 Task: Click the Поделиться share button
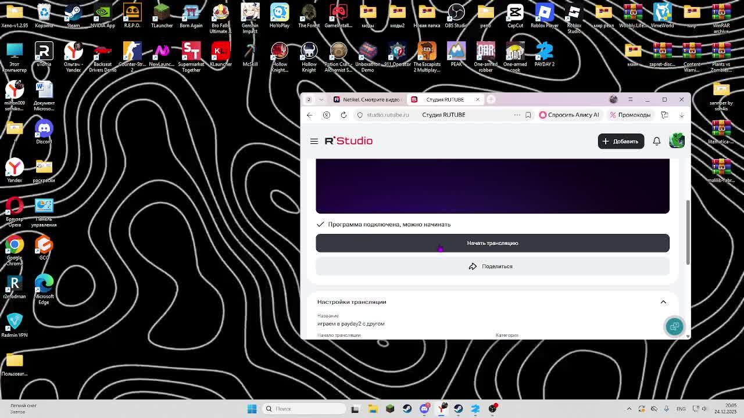[492, 266]
